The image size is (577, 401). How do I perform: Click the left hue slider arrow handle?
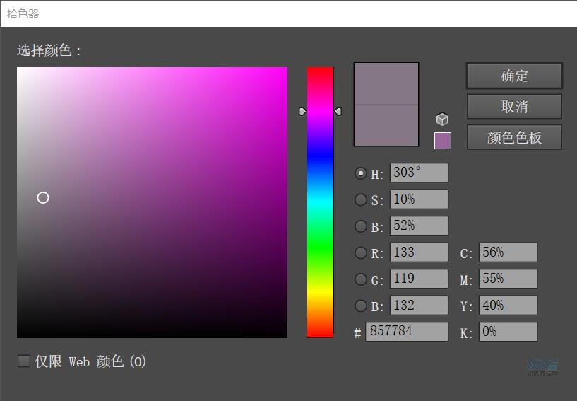pyautogui.click(x=302, y=112)
